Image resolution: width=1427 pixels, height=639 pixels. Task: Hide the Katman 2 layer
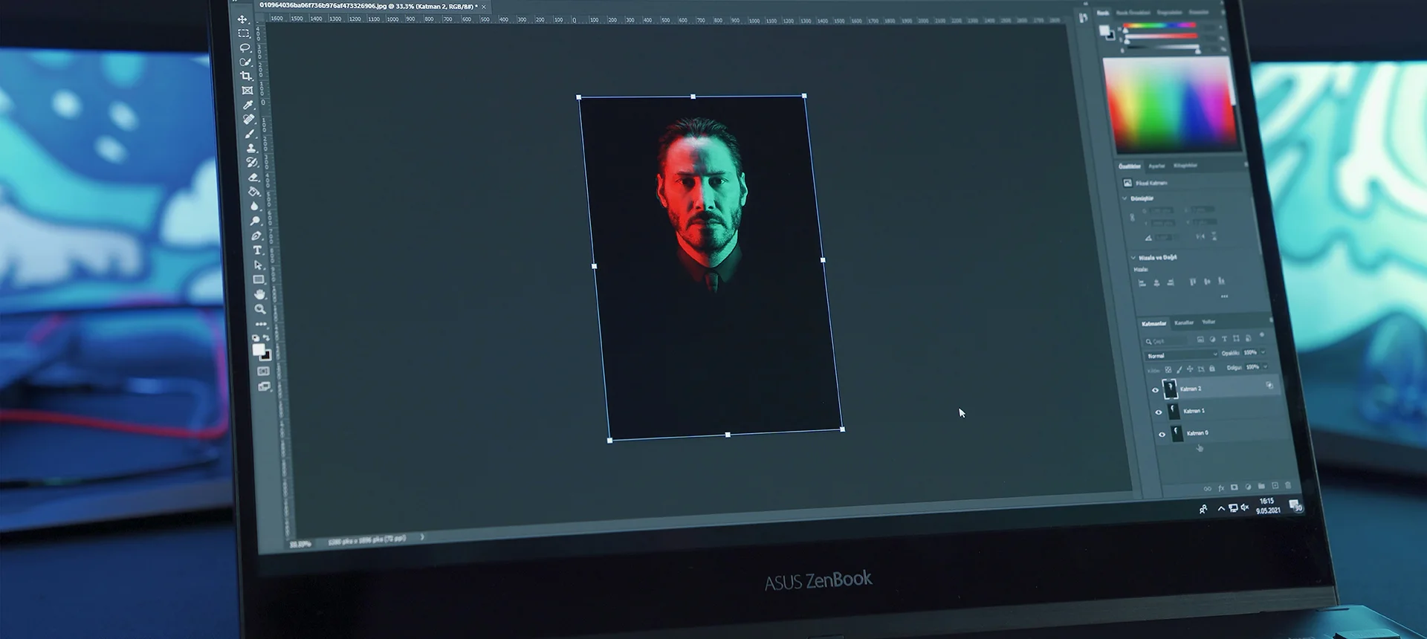pos(1155,389)
